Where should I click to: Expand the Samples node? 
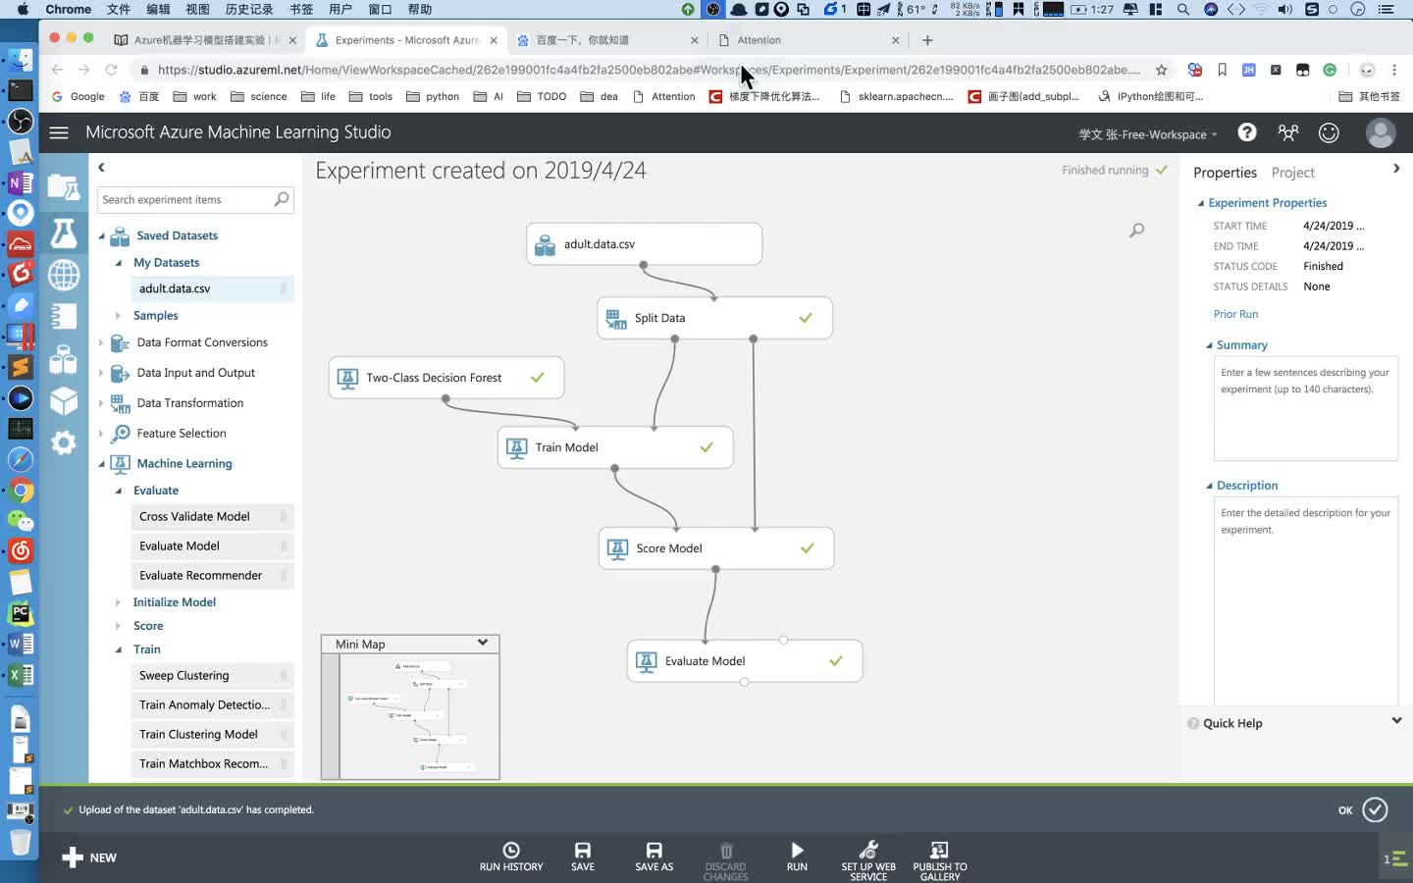click(x=118, y=316)
